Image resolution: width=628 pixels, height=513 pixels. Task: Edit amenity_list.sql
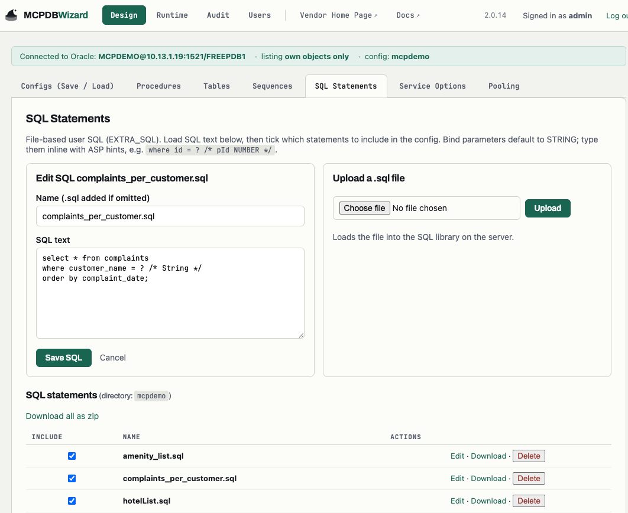tap(457, 456)
